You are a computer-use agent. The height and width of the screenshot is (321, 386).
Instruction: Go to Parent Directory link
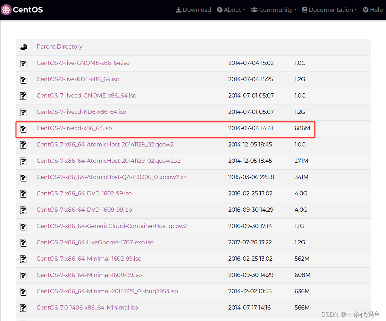[60, 47]
